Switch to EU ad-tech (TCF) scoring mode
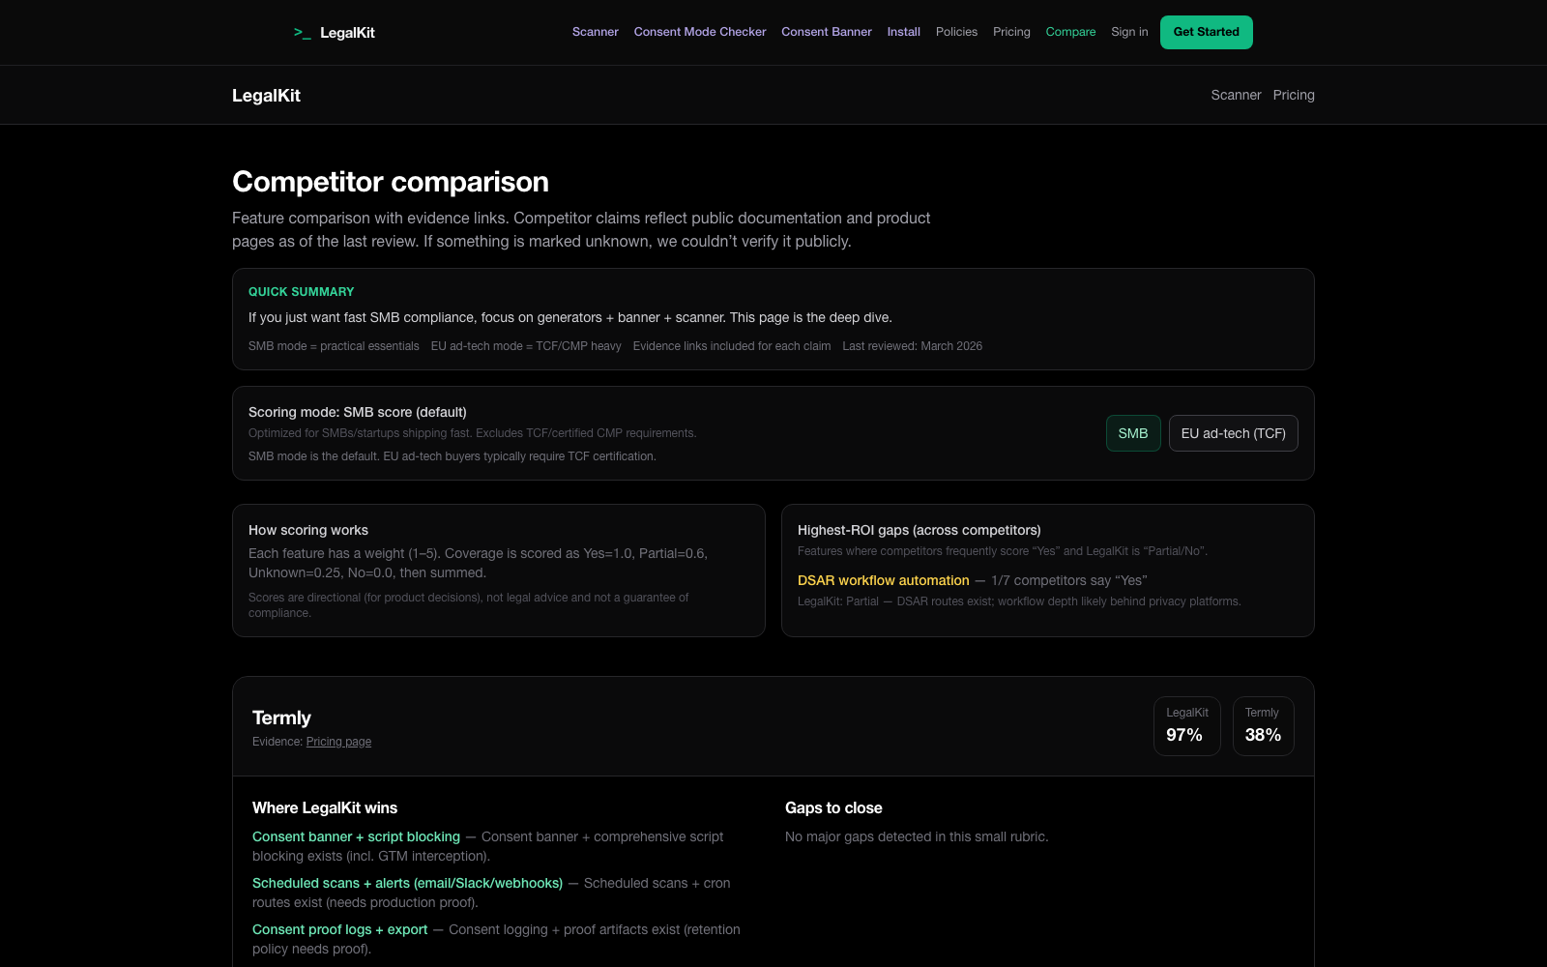1547x967 pixels. 1233,433
